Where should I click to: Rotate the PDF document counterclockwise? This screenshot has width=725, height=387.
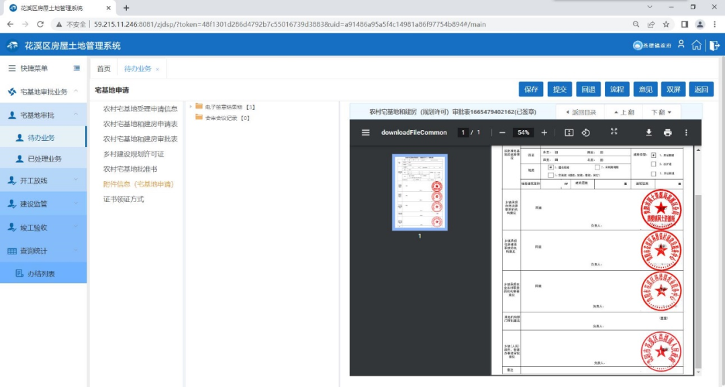click(x=586, y=133)
